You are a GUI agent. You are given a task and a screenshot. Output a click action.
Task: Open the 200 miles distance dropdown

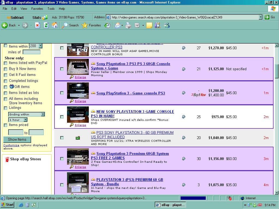coord(40,46)
